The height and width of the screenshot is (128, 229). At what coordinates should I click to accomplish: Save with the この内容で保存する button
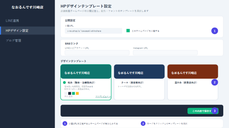tap(203, 111)
